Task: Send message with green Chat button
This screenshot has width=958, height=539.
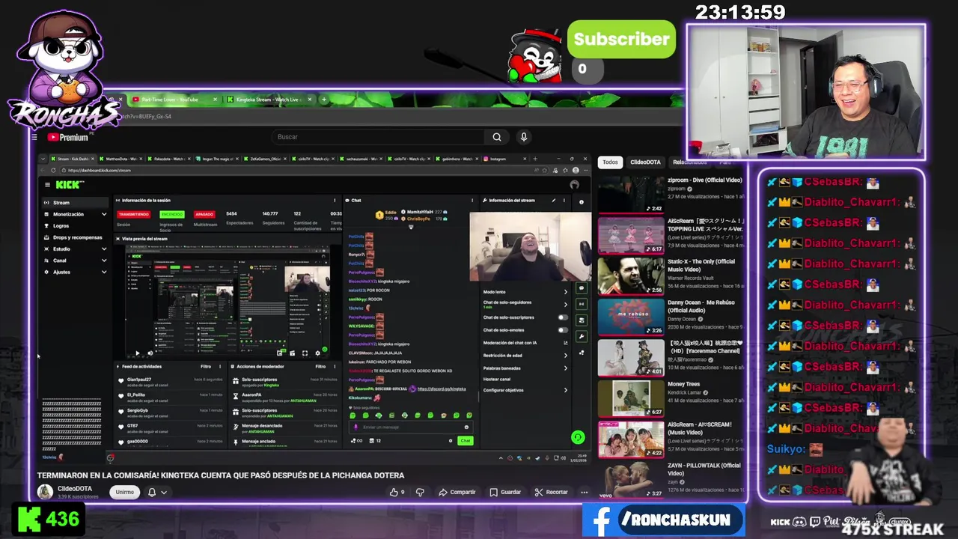Action: tap(465, 441)
